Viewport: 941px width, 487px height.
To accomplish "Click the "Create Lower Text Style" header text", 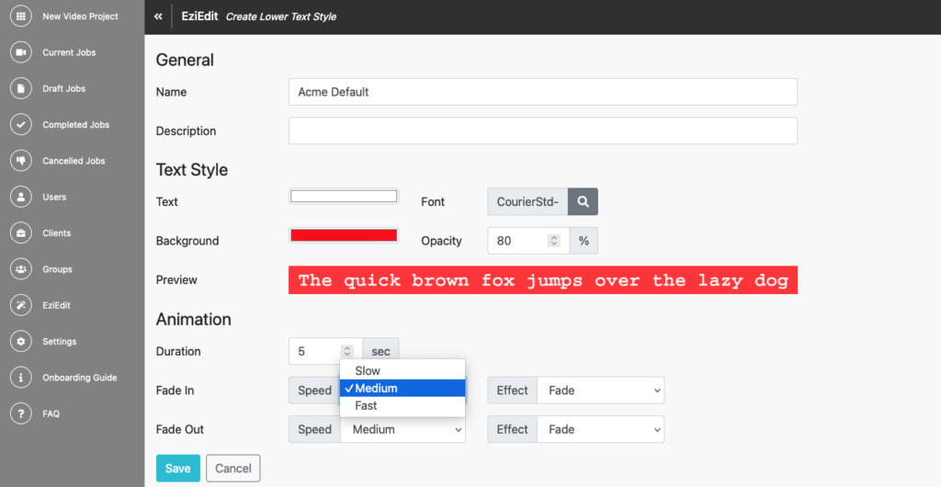I will pos(281,17).
